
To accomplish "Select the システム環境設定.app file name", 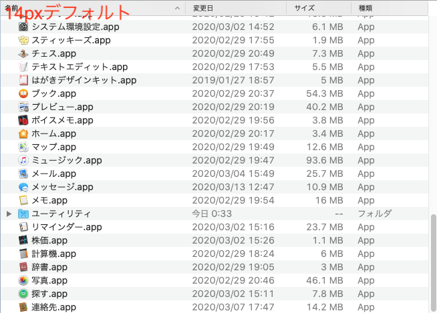I will tap(76, 27).
